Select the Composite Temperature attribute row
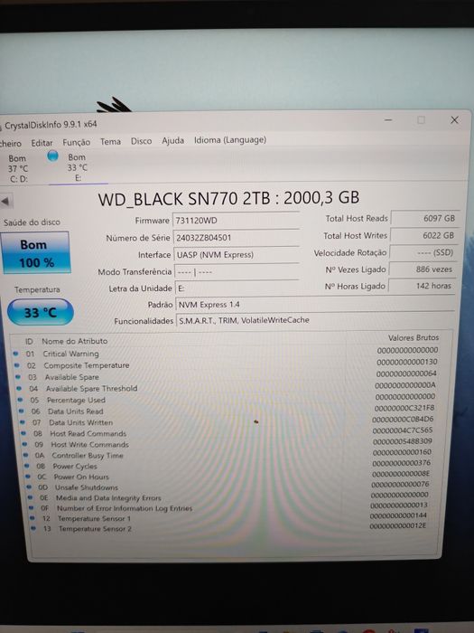474x633 pixels. (x=225, y=364)
